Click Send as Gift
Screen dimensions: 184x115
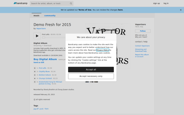pos(39,63)
